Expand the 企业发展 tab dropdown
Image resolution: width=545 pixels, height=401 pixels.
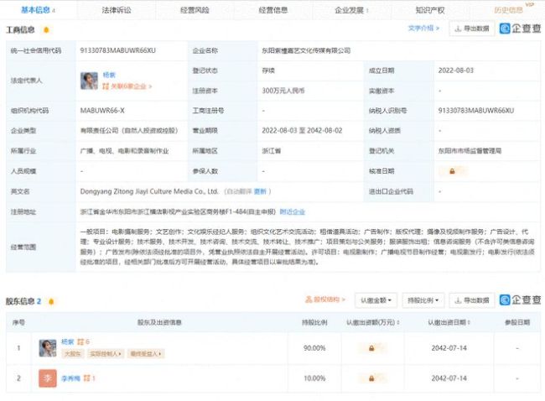[353, 10]
